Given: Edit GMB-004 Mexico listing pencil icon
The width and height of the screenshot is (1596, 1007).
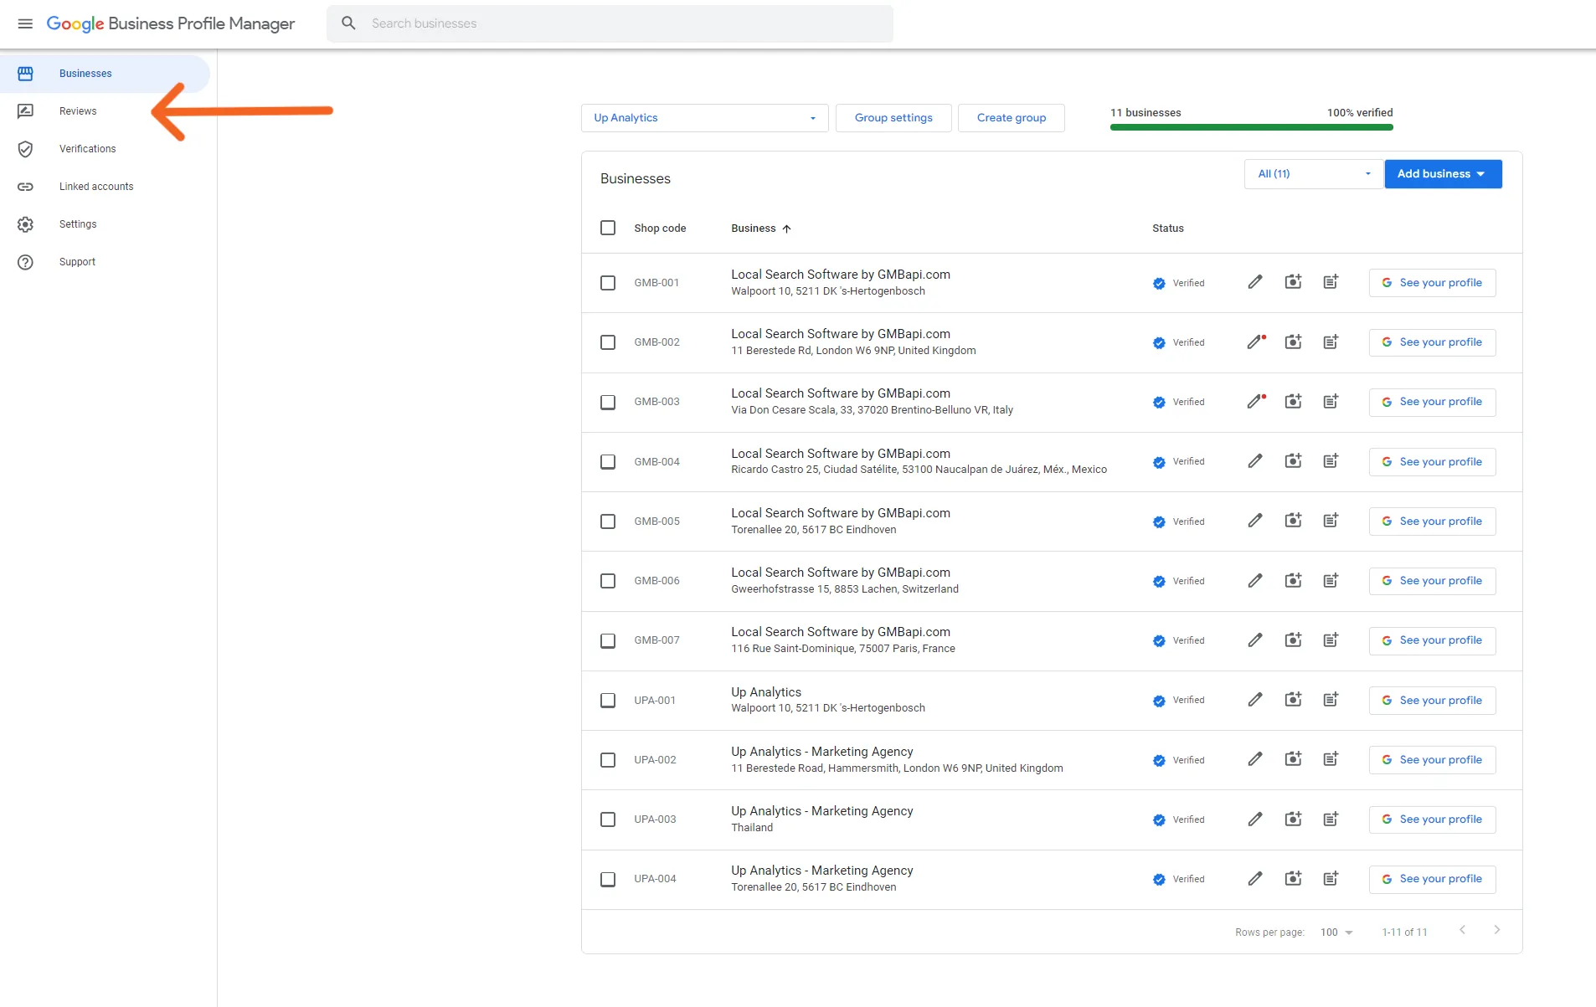Looking at the screenshot, I should (1254, 461).
